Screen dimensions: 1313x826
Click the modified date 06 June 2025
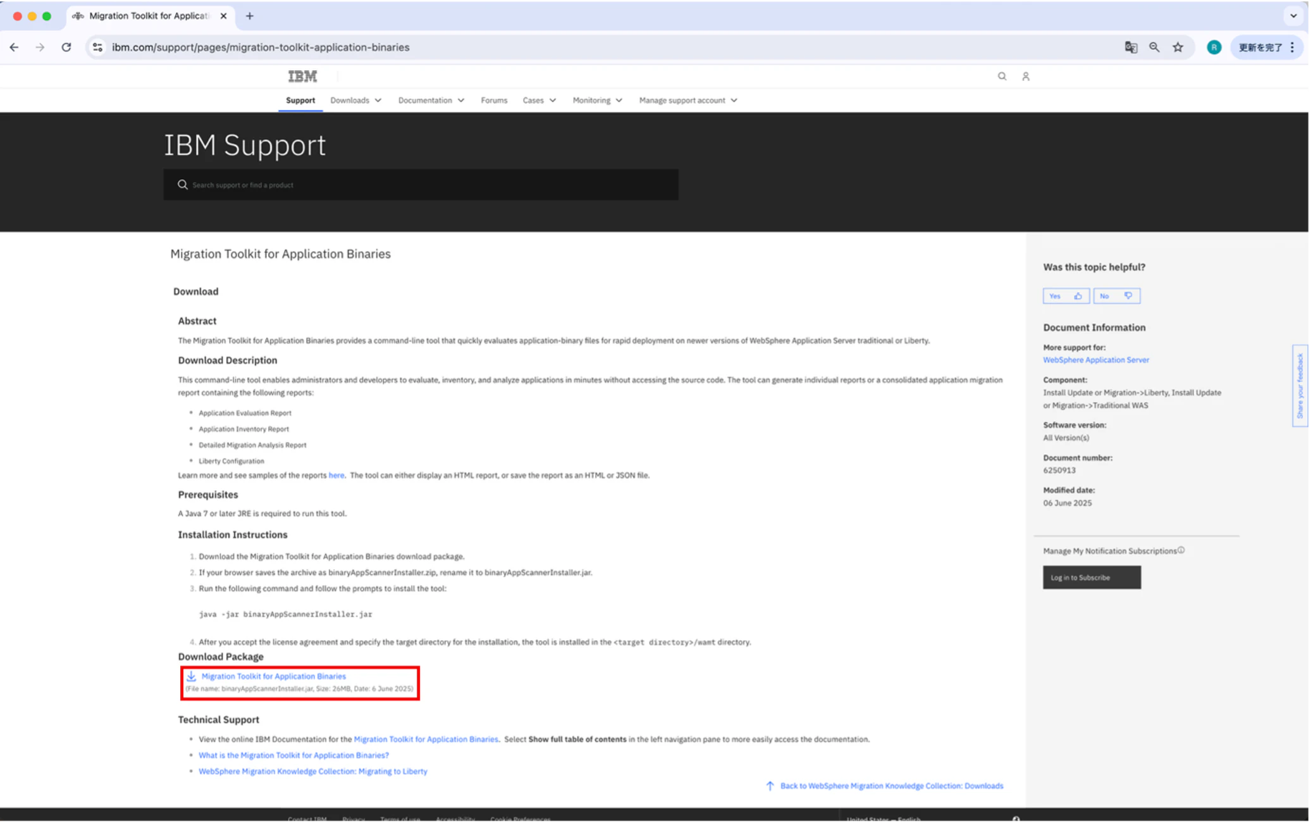coord(1068,503)
